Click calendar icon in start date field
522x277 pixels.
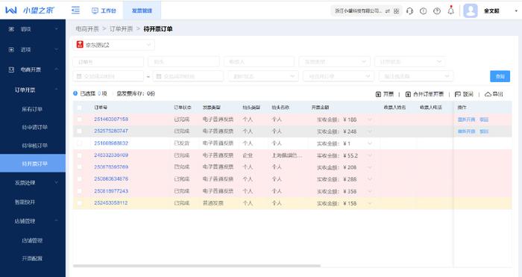pos(79,76)
